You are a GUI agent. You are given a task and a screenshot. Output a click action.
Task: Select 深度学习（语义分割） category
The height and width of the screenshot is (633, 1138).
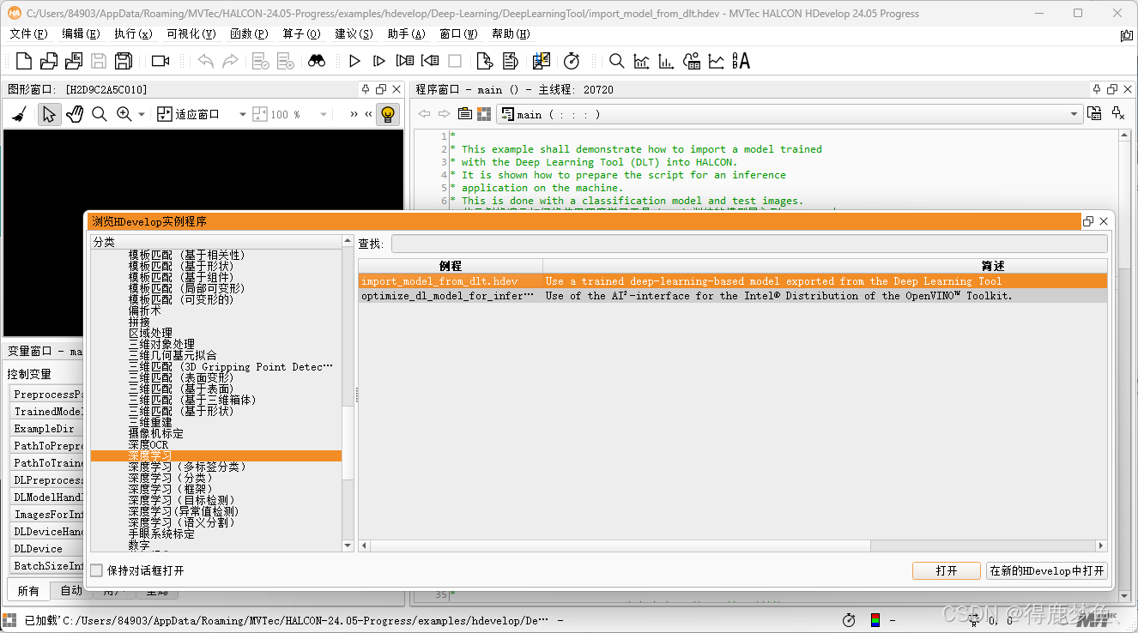pyautogui.click(x=181, y=522)
